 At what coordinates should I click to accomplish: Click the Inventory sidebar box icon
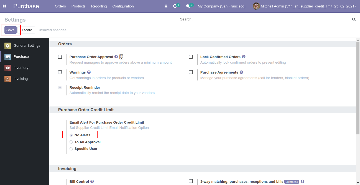tap(8, 68)
